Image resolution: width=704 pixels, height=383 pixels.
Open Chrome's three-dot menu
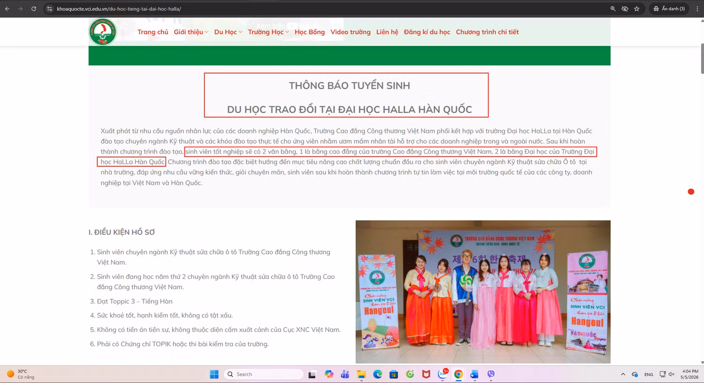tap(697, 8)
